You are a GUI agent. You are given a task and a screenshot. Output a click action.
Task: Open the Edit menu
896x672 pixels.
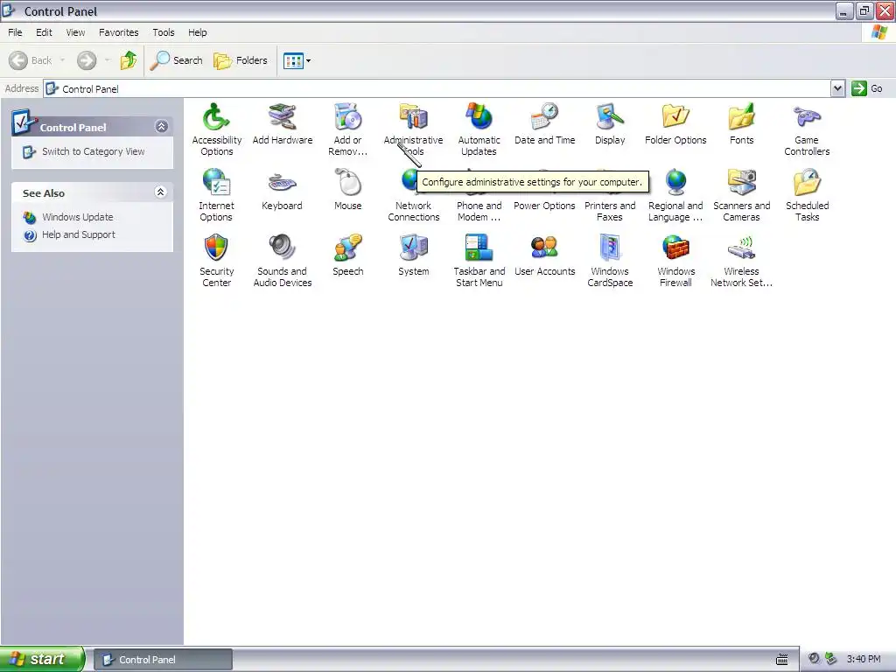[44, 32]
